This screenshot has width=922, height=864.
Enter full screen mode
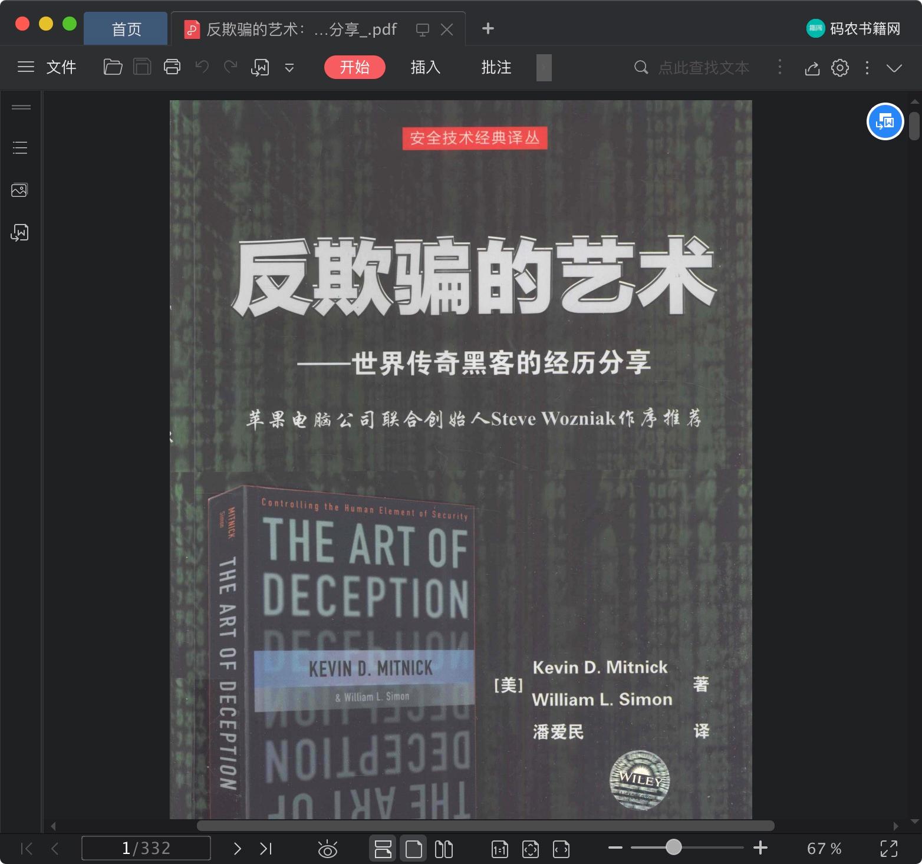(x=889, y=849)
